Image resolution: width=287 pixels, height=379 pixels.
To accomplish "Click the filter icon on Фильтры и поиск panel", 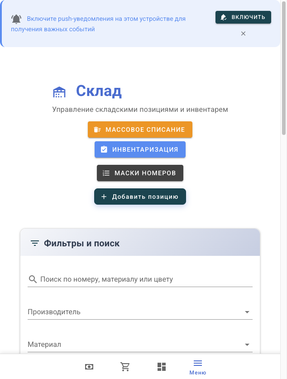I will pos(34,243).
